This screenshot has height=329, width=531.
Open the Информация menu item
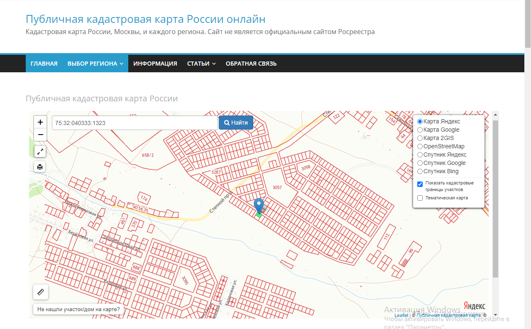click(155, 64)
